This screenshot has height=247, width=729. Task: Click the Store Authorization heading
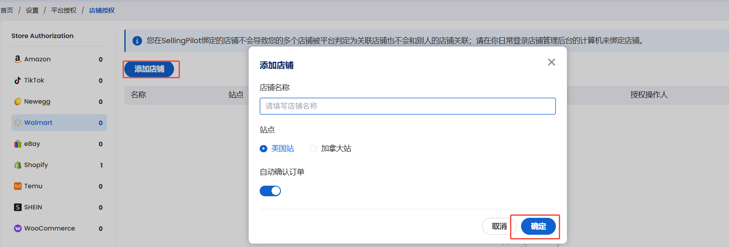(x=42, y=36)
